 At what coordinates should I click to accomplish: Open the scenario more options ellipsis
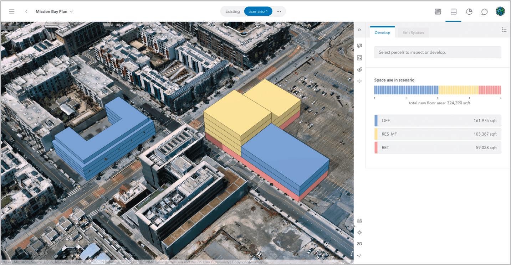(279, 11)
